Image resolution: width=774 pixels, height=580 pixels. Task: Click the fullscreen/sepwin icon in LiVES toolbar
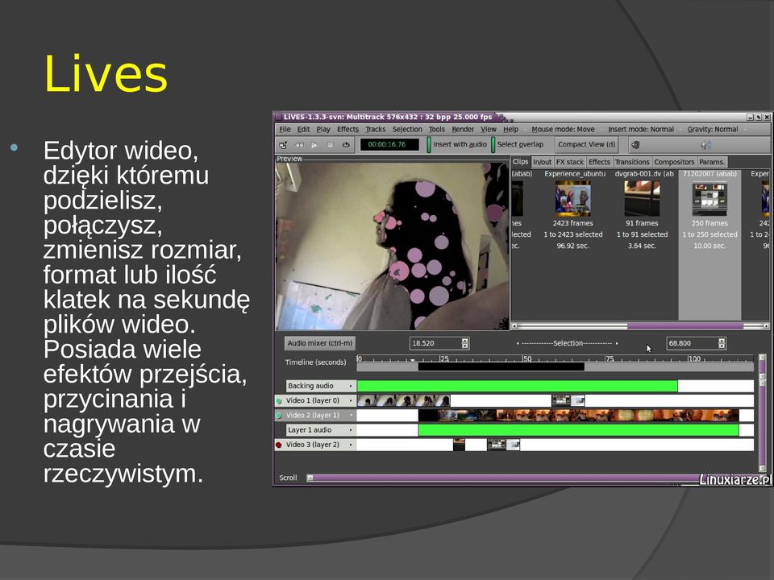[283, 145]
